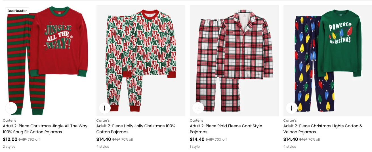Click Carter's brand above Christmas Lights pajamas
This screenshot has height=152, width=372.
click(290, 121)
